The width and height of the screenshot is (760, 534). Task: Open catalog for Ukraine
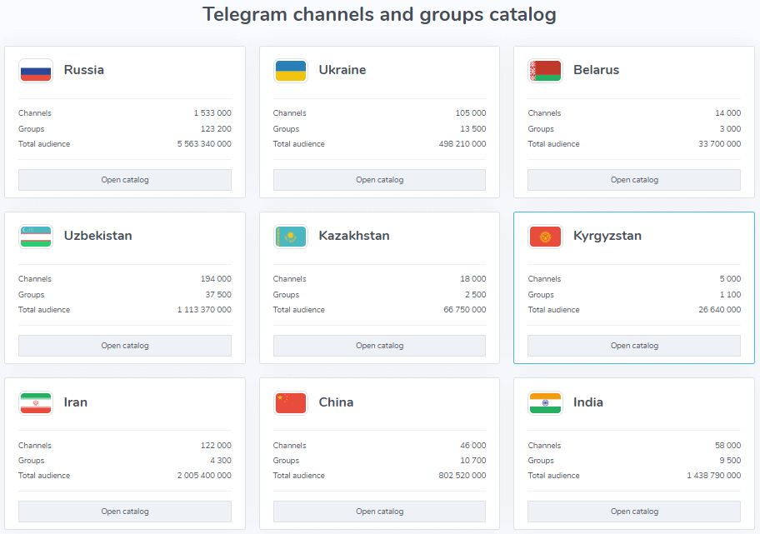click(x=379, y=179)
